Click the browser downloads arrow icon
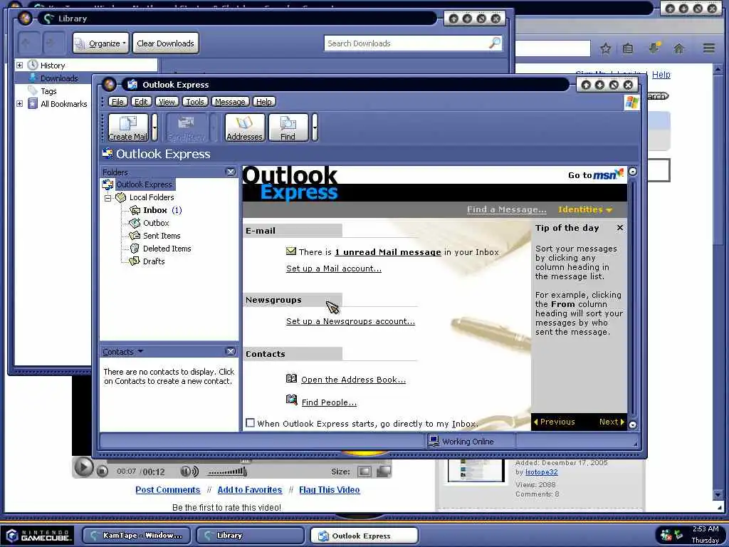This screenshot has width=729, height=547. point(654,48)
